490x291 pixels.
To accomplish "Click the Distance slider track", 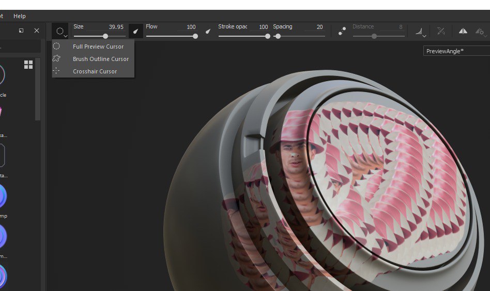I will (x=379, y=36).
